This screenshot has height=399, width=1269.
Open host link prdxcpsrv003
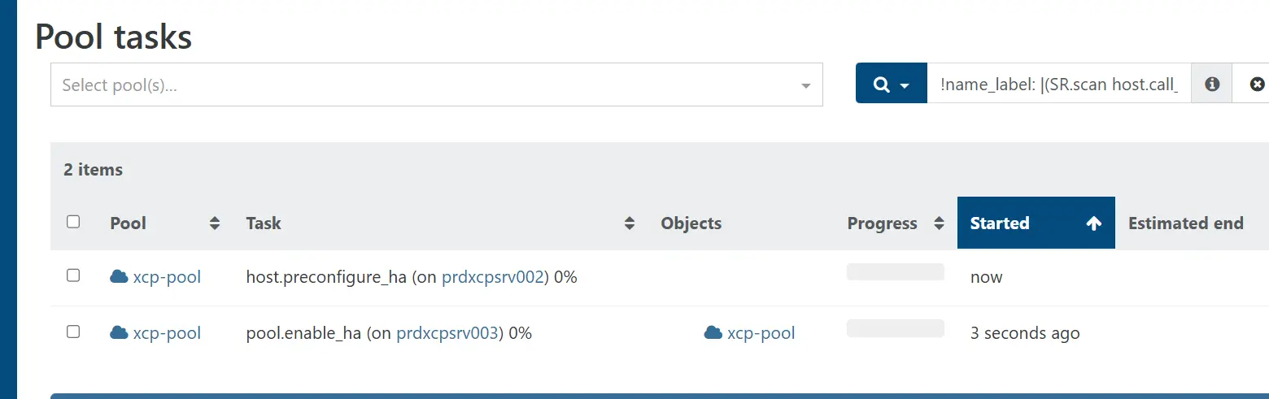[x=447, y=332]
